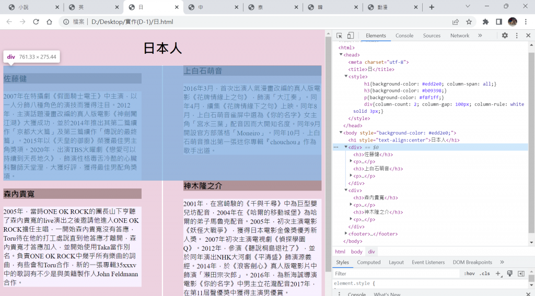Open the tab search chevron
The width and height of the screenshot is (535, 296).
coord(468,6)
